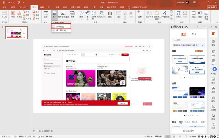Collapse the ribbon with the chevron
Screen dimensions: 219x138
tap(217, 23)
